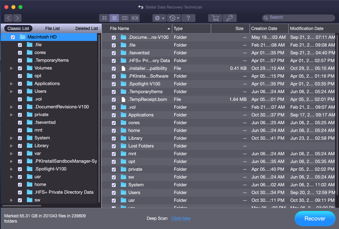Click the magnifier icon in the search field
Screen dimensions: 339x229
[x=266, y=18]
